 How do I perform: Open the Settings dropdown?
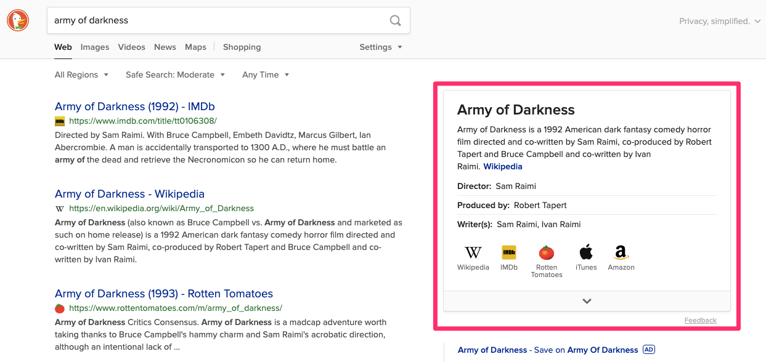[381, 47]
